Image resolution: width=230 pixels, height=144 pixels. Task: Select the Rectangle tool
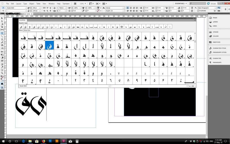(2, 48)
